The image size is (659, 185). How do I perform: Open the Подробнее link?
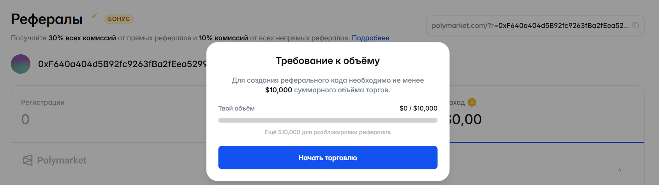click(x=370, y=38)
